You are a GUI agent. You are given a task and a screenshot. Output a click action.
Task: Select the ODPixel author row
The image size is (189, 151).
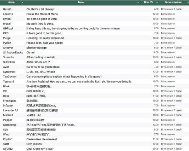9,28
